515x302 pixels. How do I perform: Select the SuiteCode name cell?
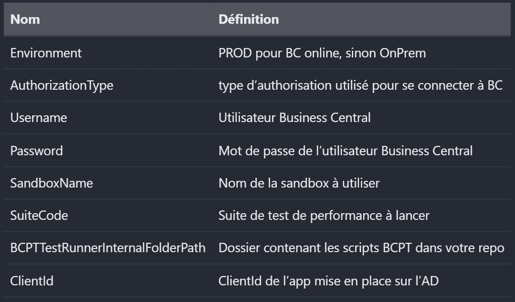click(x=39, y=215)
